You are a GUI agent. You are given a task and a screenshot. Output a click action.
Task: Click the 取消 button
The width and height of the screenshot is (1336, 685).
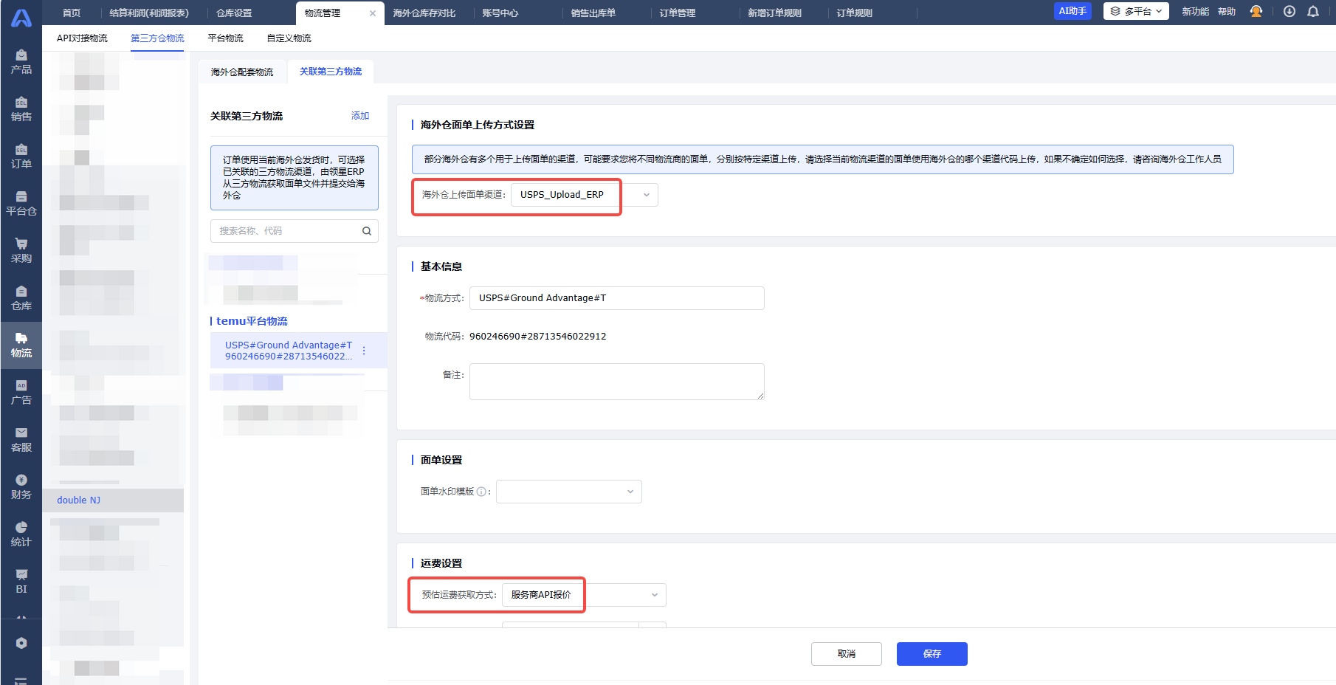coord(847,654)
